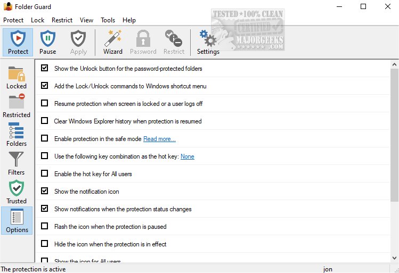The width and height of the screenshot is (399, 273).
Task: Check Enable the hot key for All users
Action: tap(45, 173)
